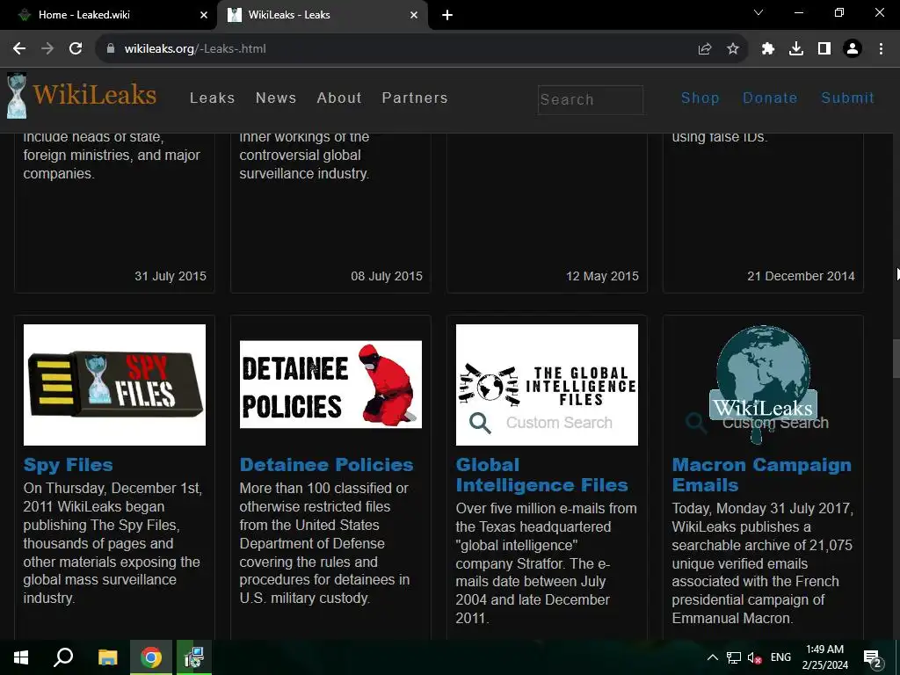Open the Windows Start menu
This screenshot has height=675, width=900.
pyautogui.click(x=21, y=657)
